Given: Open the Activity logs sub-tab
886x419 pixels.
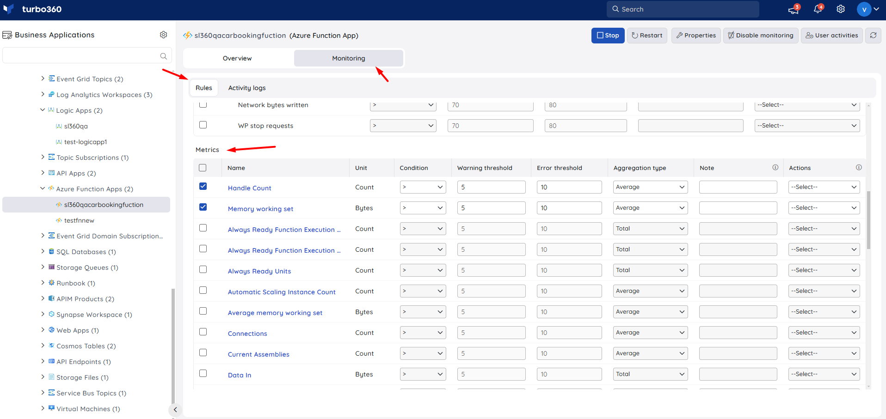Looking at the screenshot, I should point(247,88).
